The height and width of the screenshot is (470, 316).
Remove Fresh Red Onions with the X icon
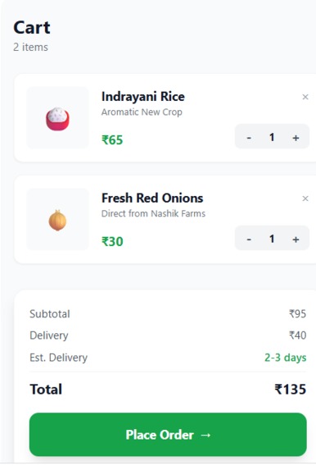305,198
